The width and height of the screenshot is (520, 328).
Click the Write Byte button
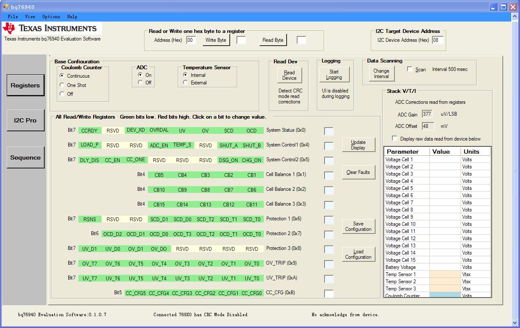point(216,40)
